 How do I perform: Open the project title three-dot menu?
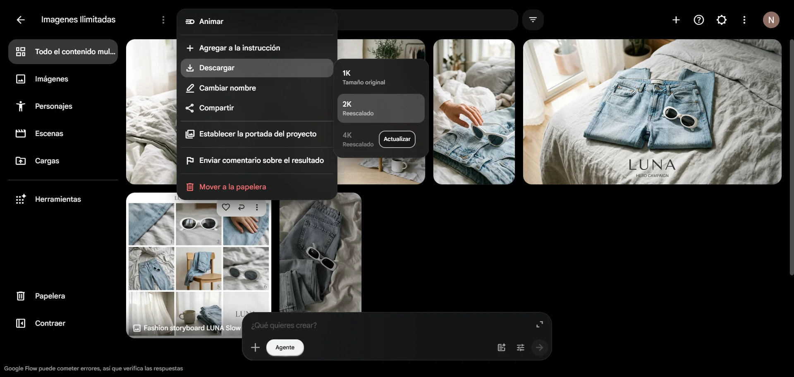pos(163,20)
